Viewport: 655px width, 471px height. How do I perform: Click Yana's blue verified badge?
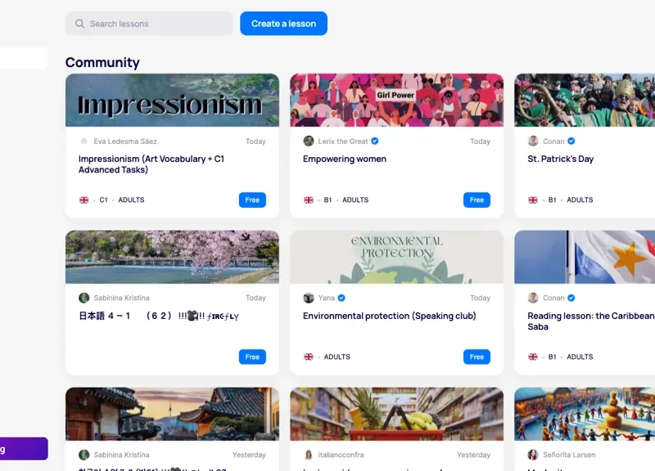click(341, 298)
